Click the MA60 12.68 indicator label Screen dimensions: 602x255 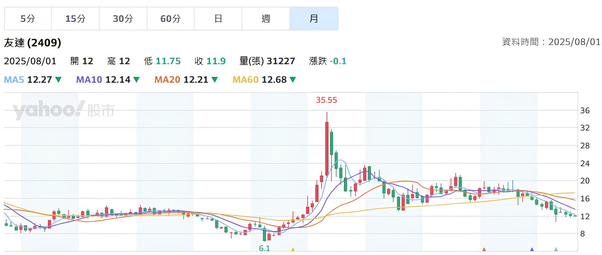[x=260, y=80]
